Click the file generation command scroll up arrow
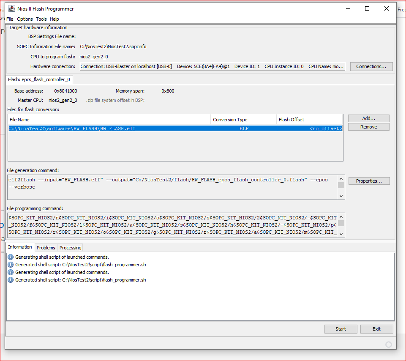This screenshot has height=361, width=406. (x=341, y=179)
